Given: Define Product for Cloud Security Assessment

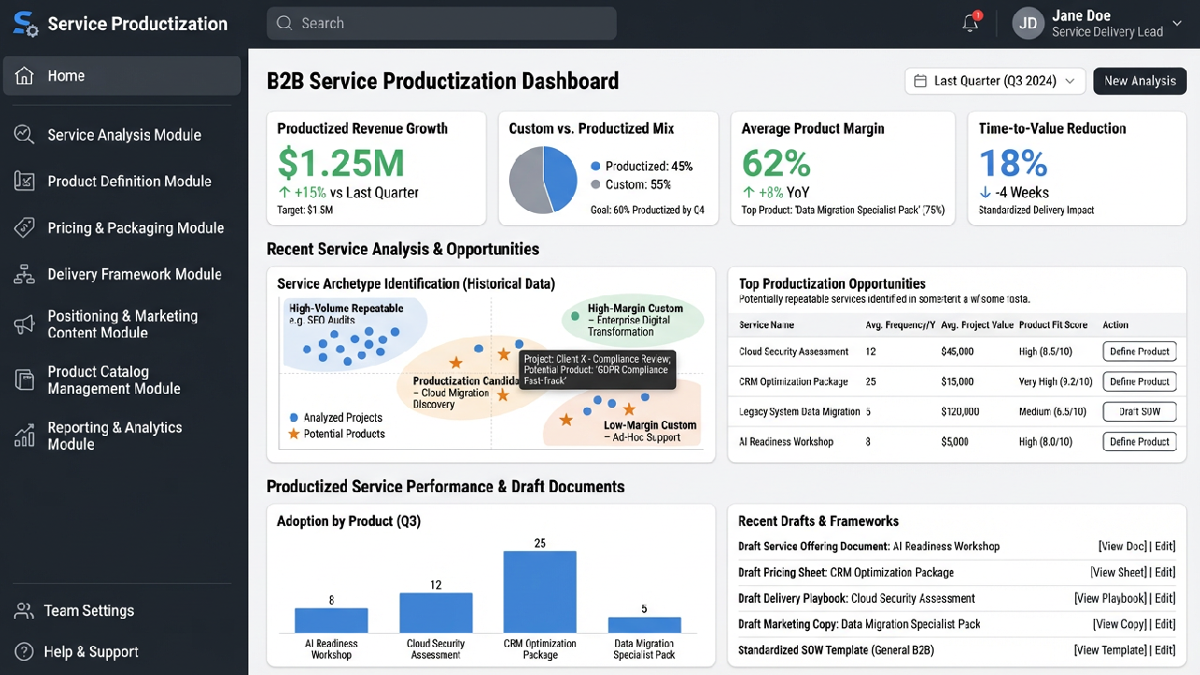Looking at the screenshot, I should point(1139,352).
